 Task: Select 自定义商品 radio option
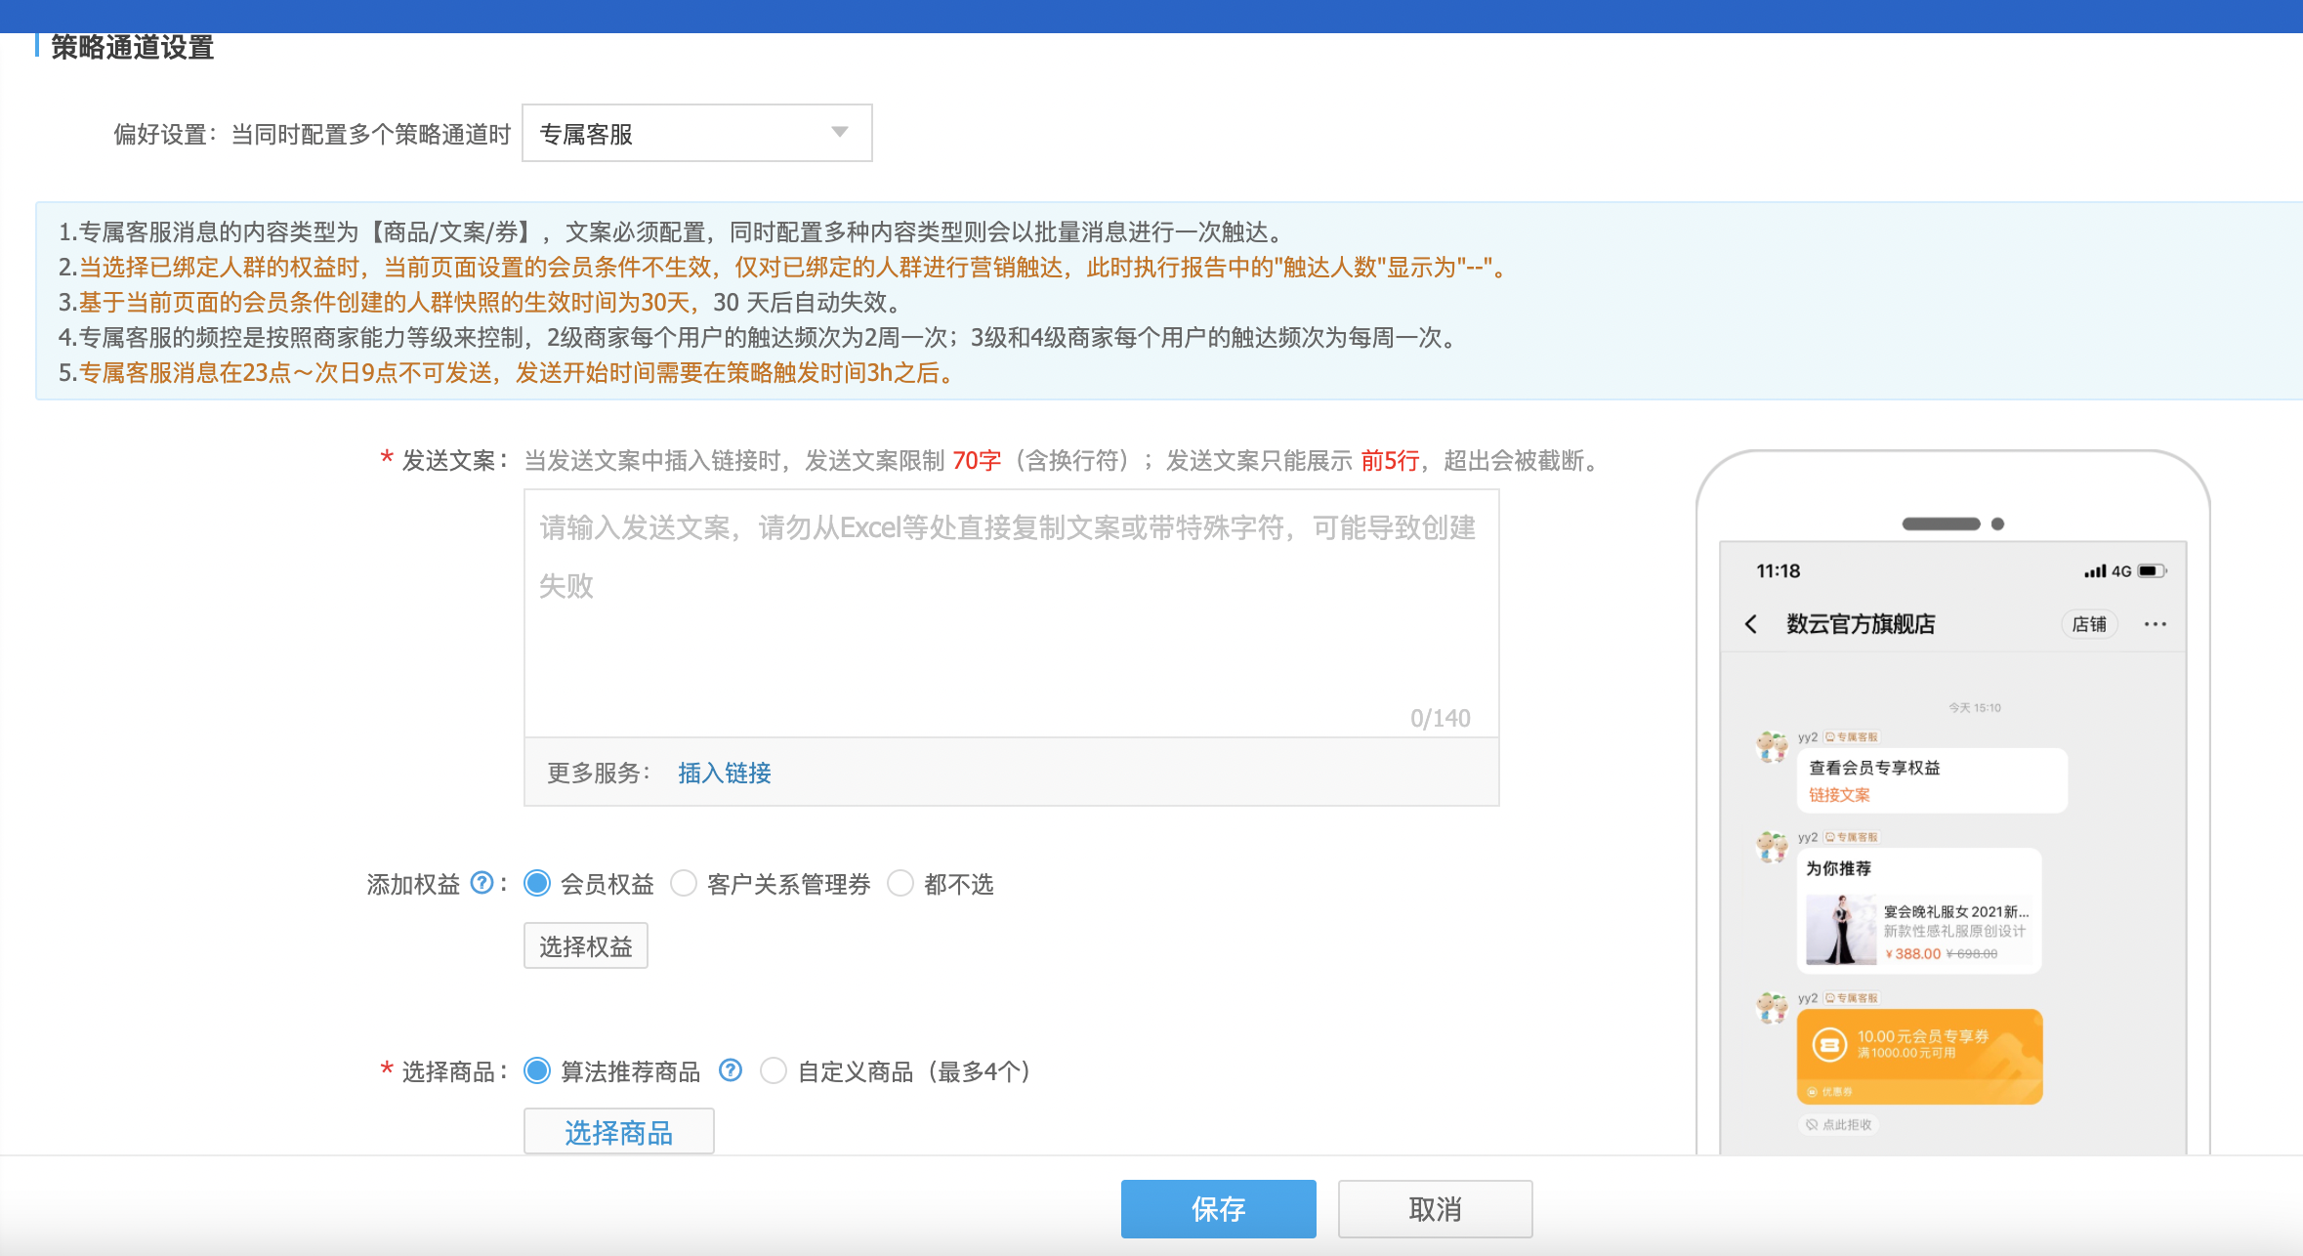coord(774,1070)
